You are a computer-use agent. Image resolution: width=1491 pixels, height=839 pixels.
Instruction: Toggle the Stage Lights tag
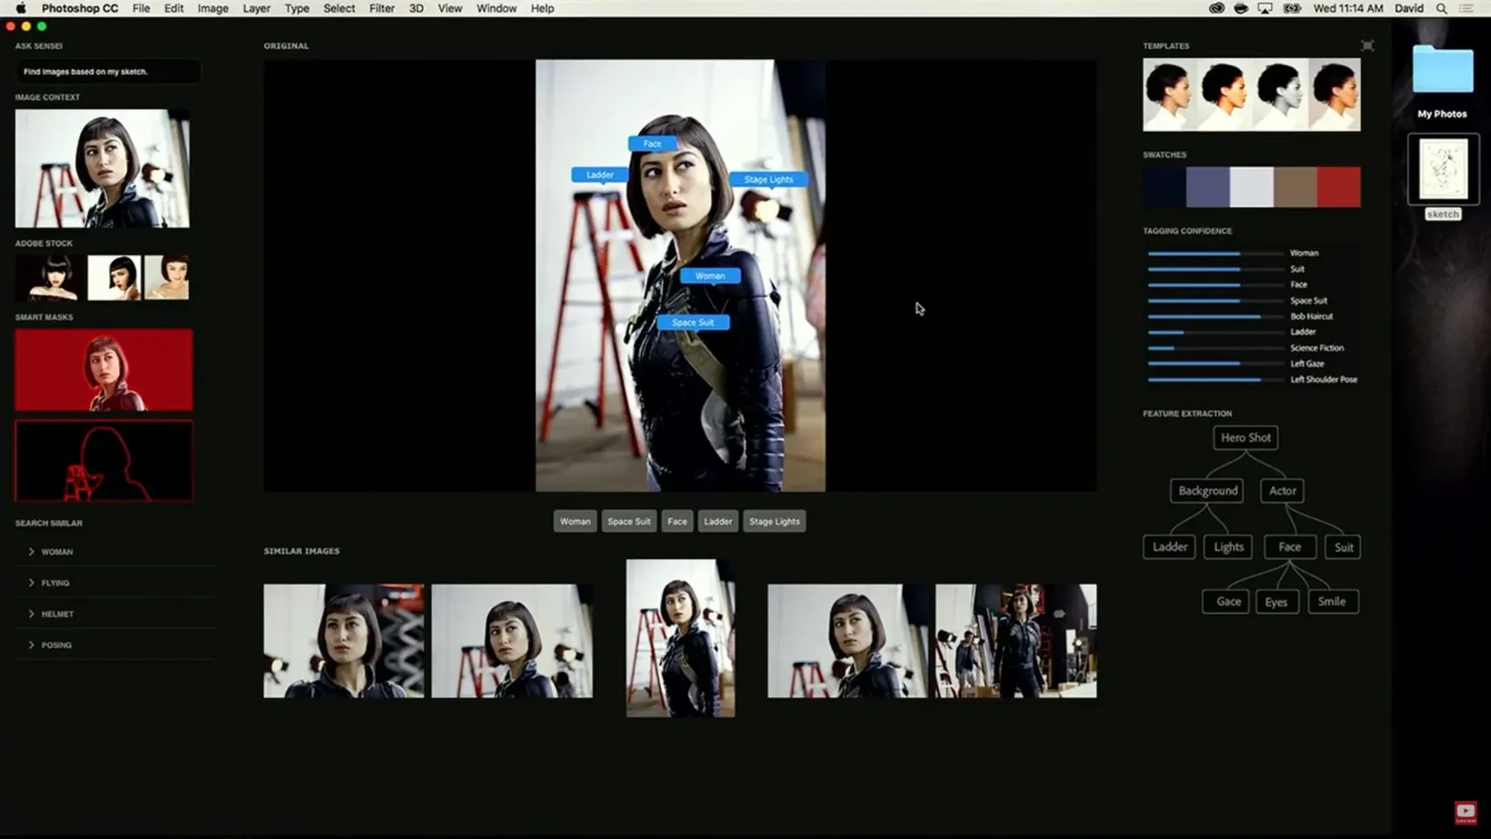pyautogui.click(x=774, y=521)
